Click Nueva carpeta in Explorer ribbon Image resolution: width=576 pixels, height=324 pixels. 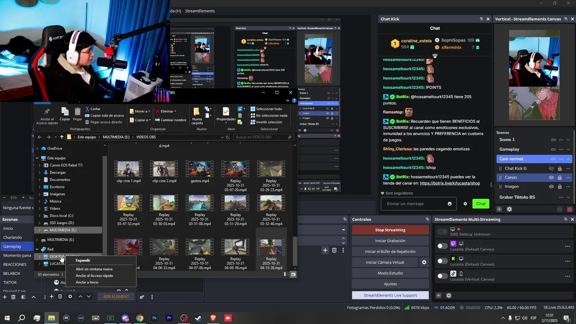(197, 117)
